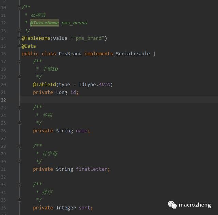
Task: Click fold end marker on line 30
Action: click(x=19, y=161)
